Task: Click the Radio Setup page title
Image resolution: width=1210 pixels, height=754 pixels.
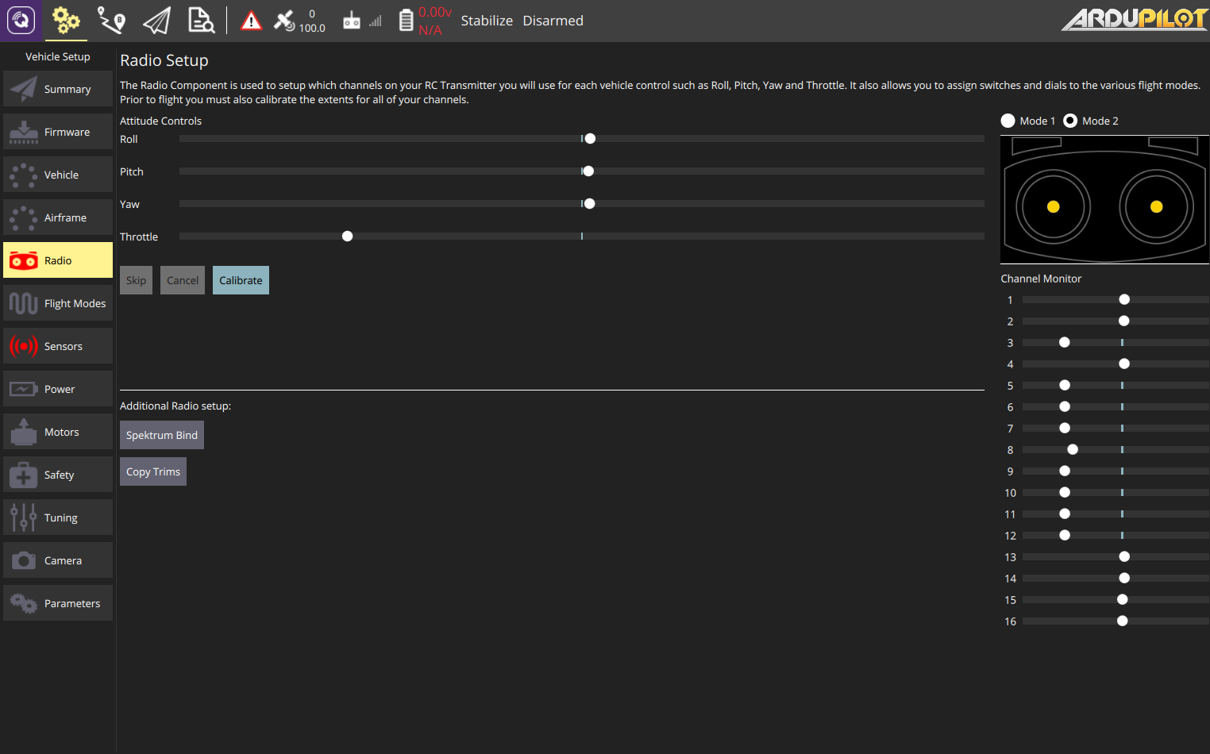Action: (164, 60)
